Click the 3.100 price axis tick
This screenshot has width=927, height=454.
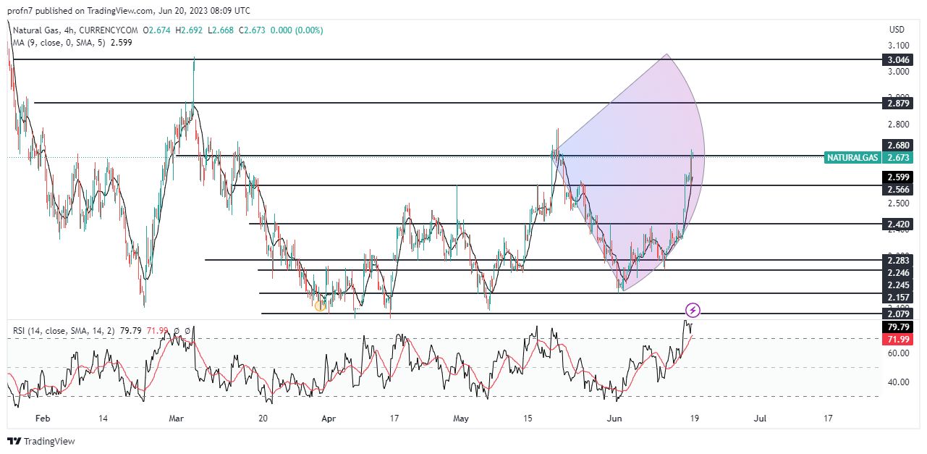[898, 46]
